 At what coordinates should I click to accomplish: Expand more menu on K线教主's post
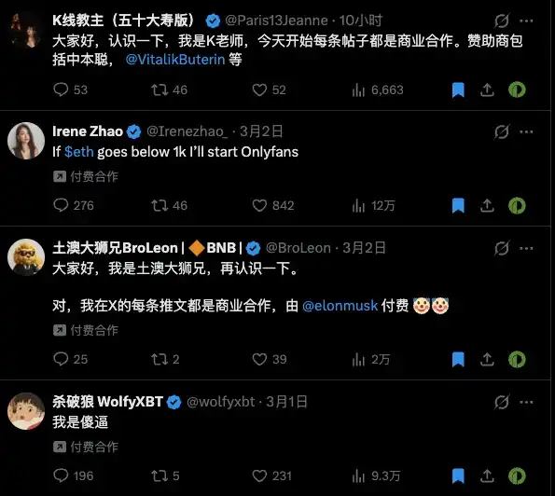click(526, 21)
